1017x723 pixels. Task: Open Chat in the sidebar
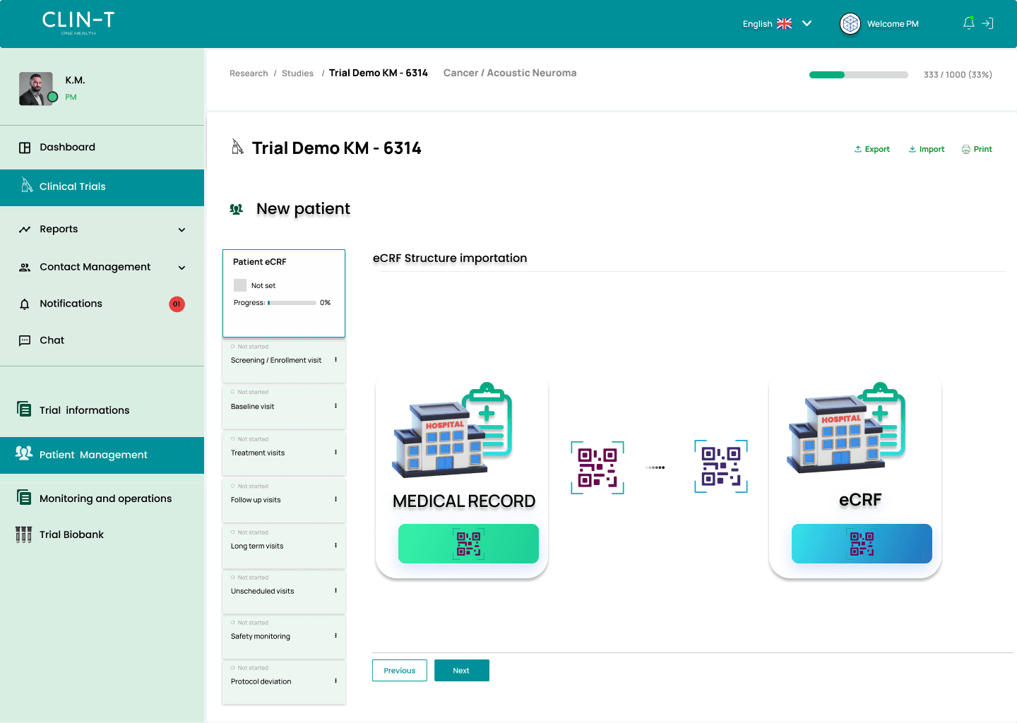click(102, 340)
